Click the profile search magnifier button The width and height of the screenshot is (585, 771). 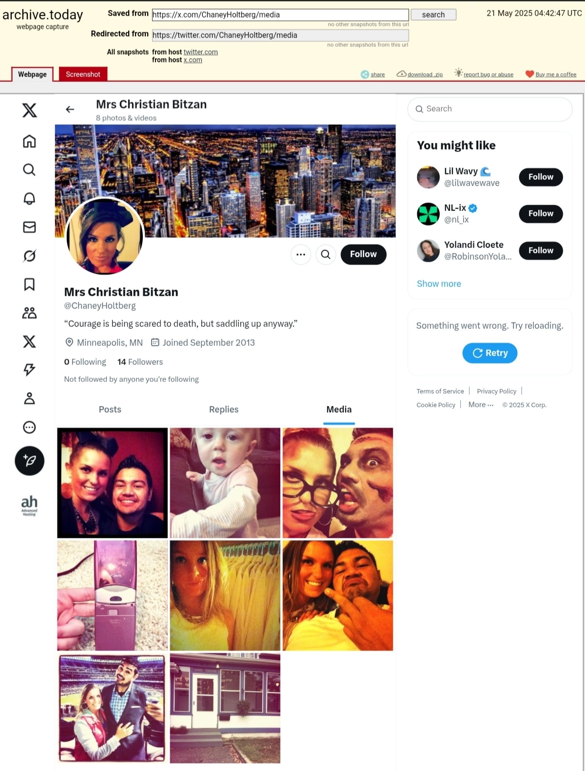326,254
